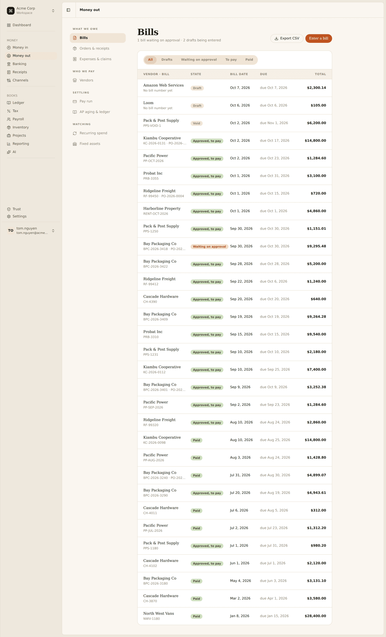
Task: Click the Vendors store icon
Action: click(x=75, y=80)
